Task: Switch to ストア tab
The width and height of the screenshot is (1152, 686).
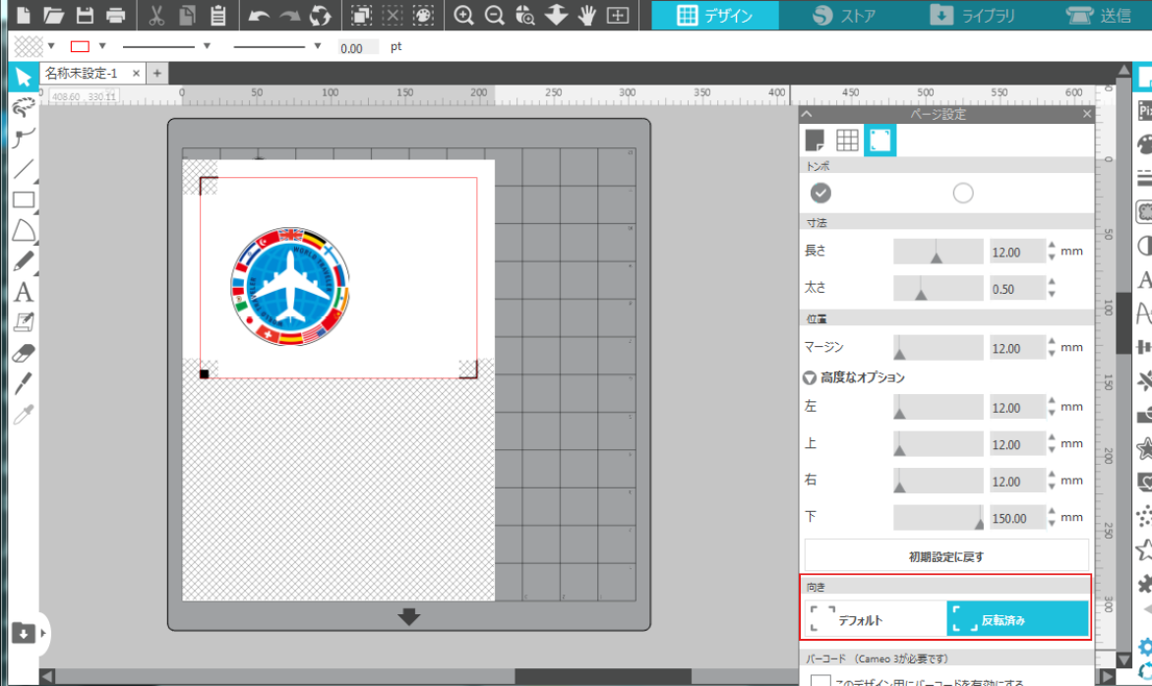Action: (844, 15)
